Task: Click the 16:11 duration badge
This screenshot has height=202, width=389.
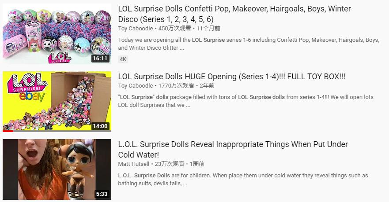Action: [x=100, y=59]
